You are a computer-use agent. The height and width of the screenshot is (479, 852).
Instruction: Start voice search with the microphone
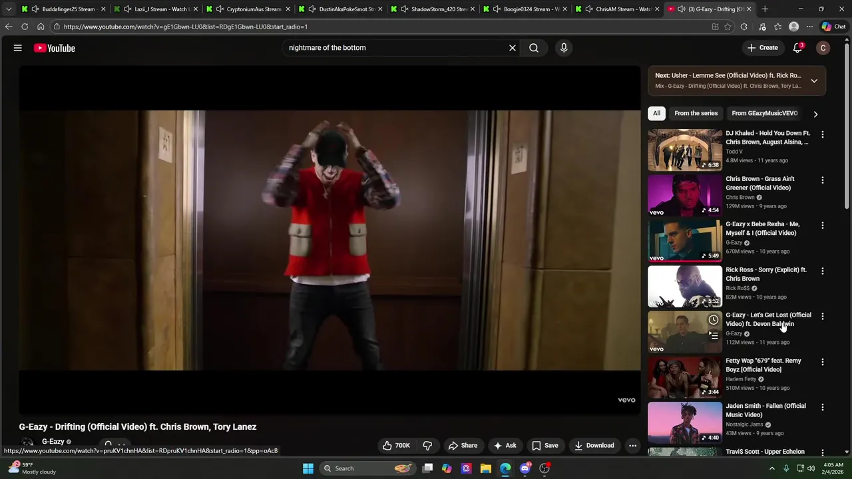(564, 48)
